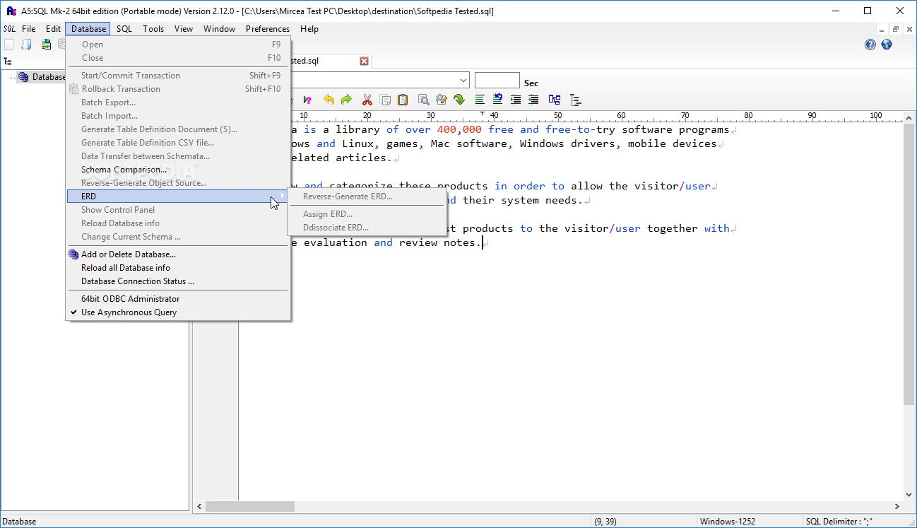Open the dropdown combo box above editor

point(463,81)
